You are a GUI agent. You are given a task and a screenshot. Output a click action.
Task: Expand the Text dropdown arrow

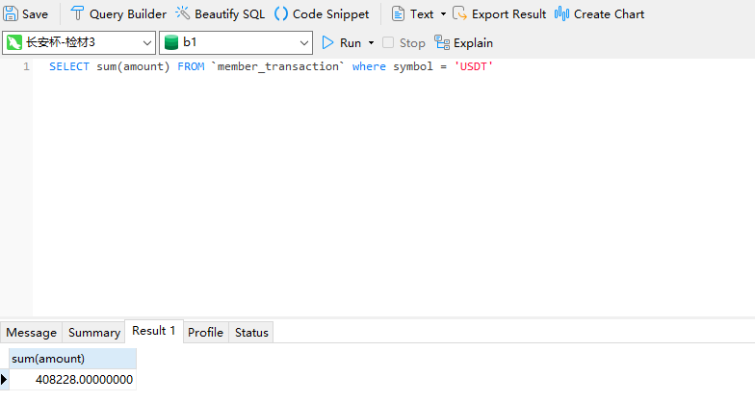tap(443, 14)
